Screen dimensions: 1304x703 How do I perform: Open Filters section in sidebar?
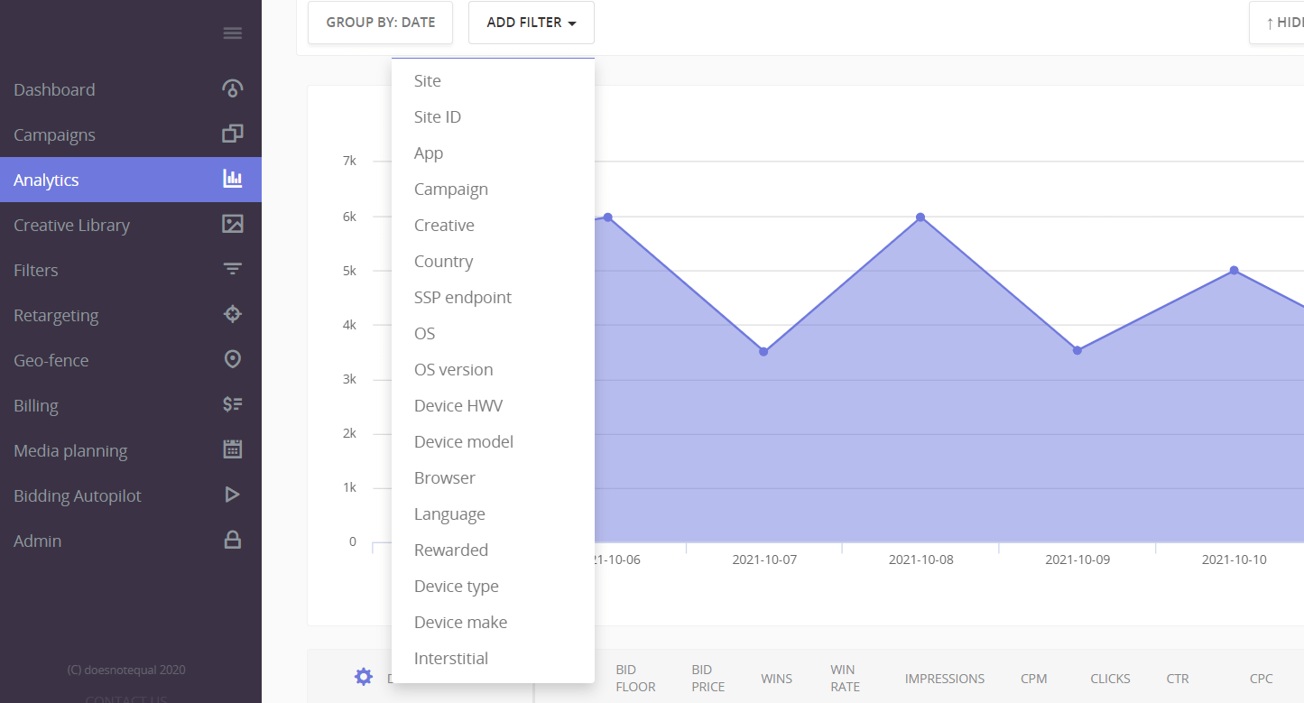[131, 270]
